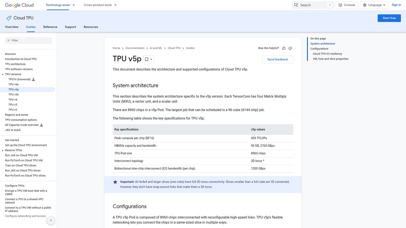Viewport: 406px width, 228px height.
Task: Select TPU v6e in sidebar
Action: [14, 84]
